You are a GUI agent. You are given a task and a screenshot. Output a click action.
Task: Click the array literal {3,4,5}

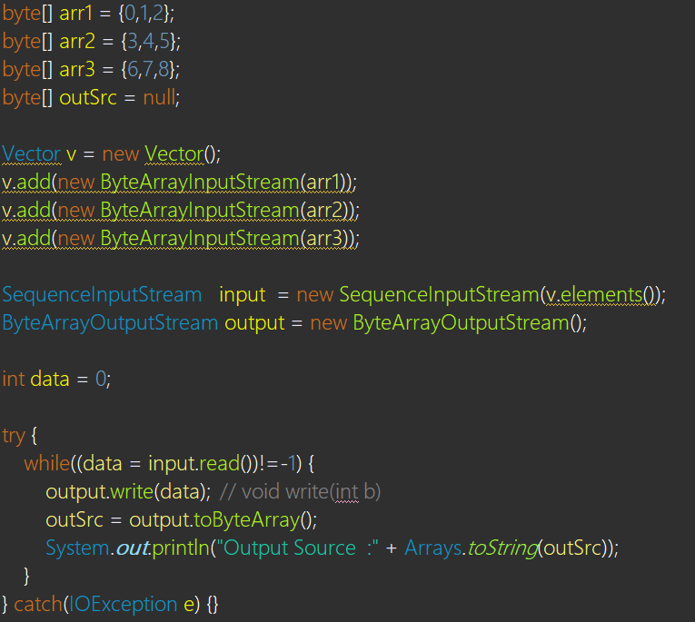click(148, 41)
